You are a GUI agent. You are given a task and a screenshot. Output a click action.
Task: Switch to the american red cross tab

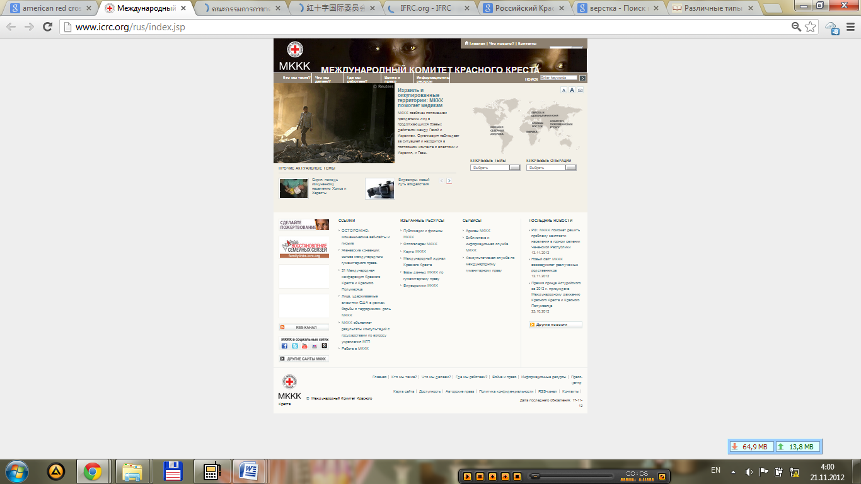[x=53, y=8]
